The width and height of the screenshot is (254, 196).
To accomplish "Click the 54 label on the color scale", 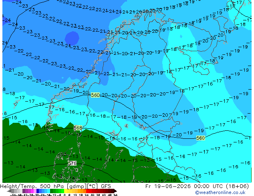I will tap(115, 195).
